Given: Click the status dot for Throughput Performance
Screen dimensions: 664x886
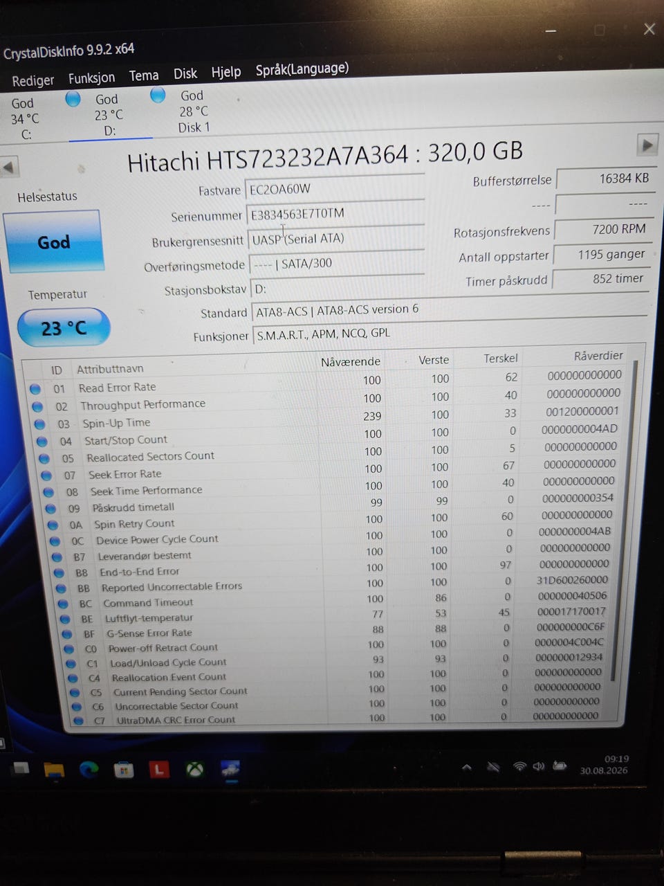Looking at the screenshot, I should pyautogui.click(x=37, y=407).
